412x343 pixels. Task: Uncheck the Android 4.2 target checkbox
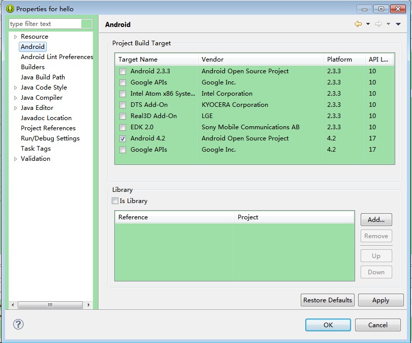[x=122, y=138]
